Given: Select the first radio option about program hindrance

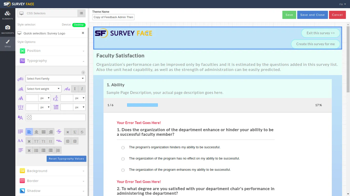Looking at the screenshot, I should [x=123, y=148].
